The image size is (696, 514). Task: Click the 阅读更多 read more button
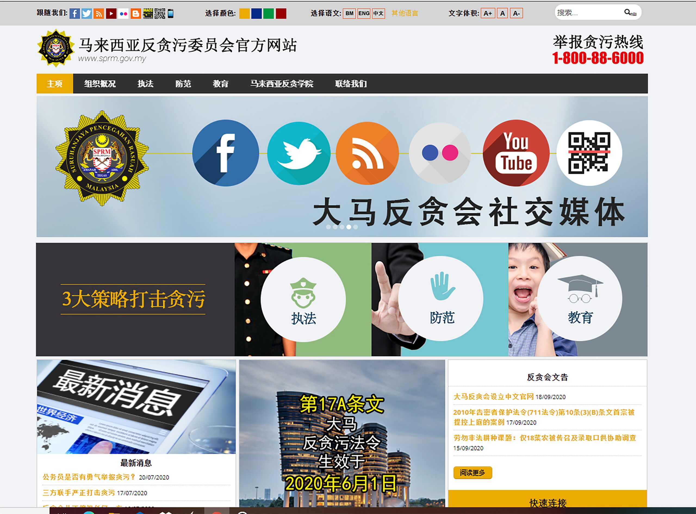(473, 473)
